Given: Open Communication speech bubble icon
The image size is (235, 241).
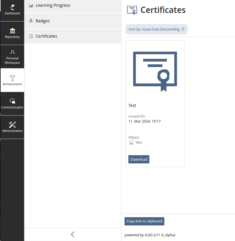Looking at the screenshot, I should [x=12, y=101].
